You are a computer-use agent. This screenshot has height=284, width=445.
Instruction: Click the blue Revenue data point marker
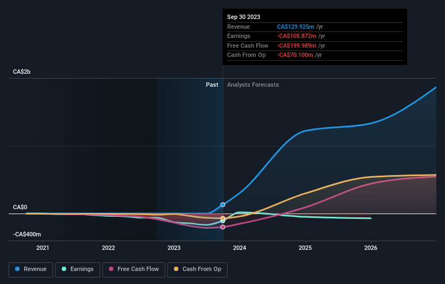click(x=223, y=204)
